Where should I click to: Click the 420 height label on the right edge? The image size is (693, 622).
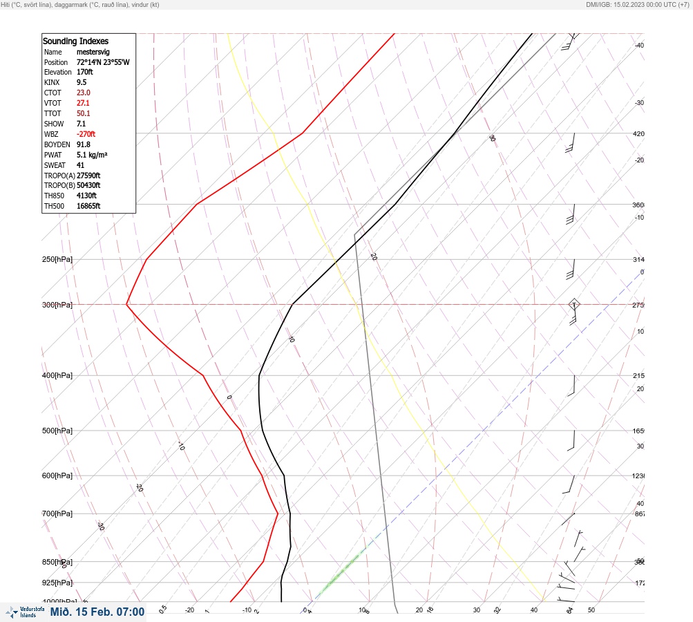pyautogui.click(x=638, y=133)
